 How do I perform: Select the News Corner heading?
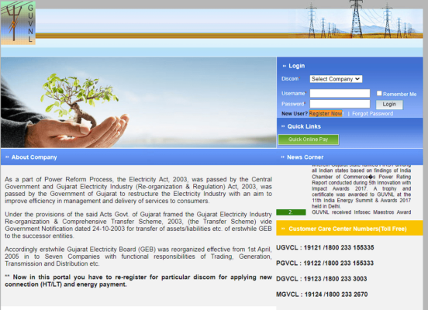[x=305, y=157]
